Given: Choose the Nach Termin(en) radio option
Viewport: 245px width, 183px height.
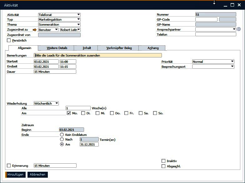Looking at the screenshot, I should tap(62, 140).
